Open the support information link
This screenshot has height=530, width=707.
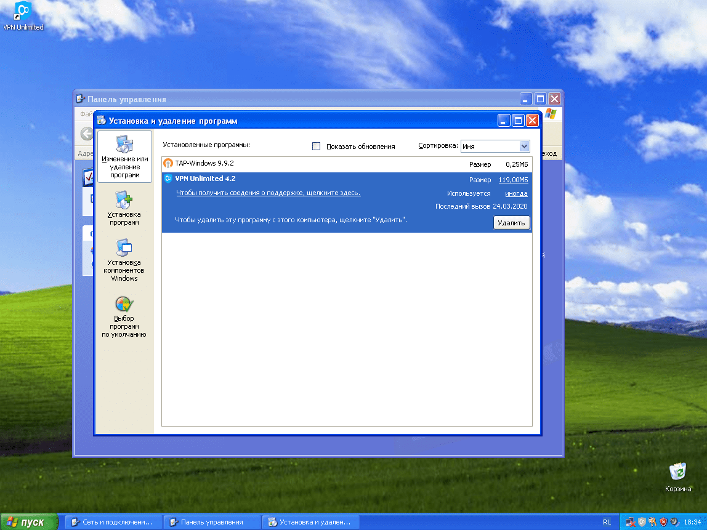tap(270, 193)
